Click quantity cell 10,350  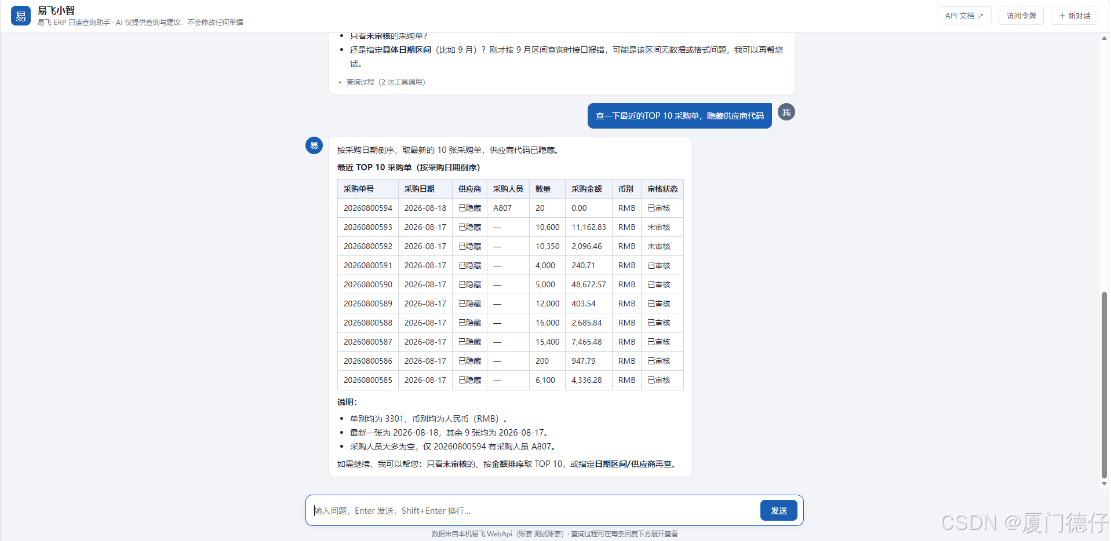tap(548, 246)
